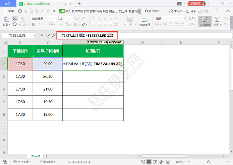233x165 pixels.
Task: Open the Name Box dropdown arrow
Action: pos(34,35)
